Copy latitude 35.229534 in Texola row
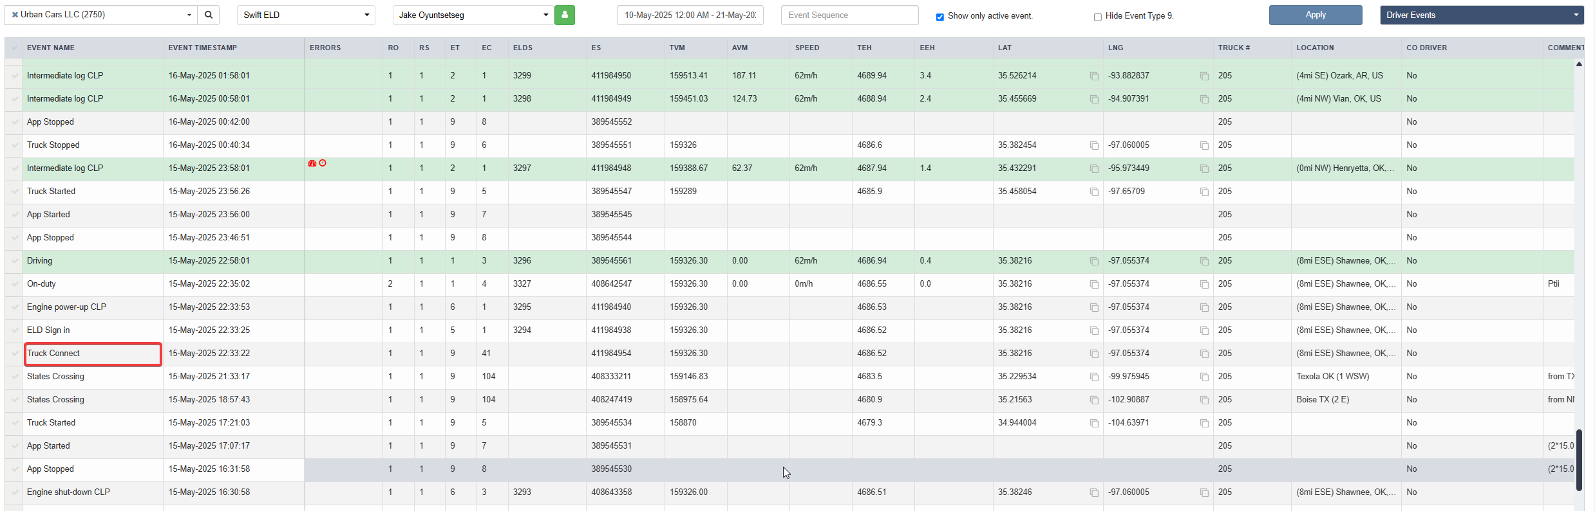1595x511 pixels. [1094, 377]
